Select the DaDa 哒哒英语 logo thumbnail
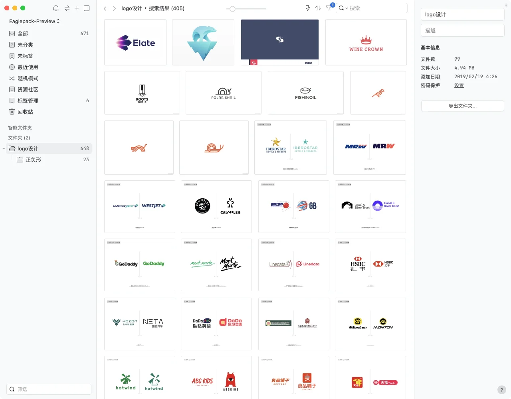This screenshot has width=511, height=399. 216,324
